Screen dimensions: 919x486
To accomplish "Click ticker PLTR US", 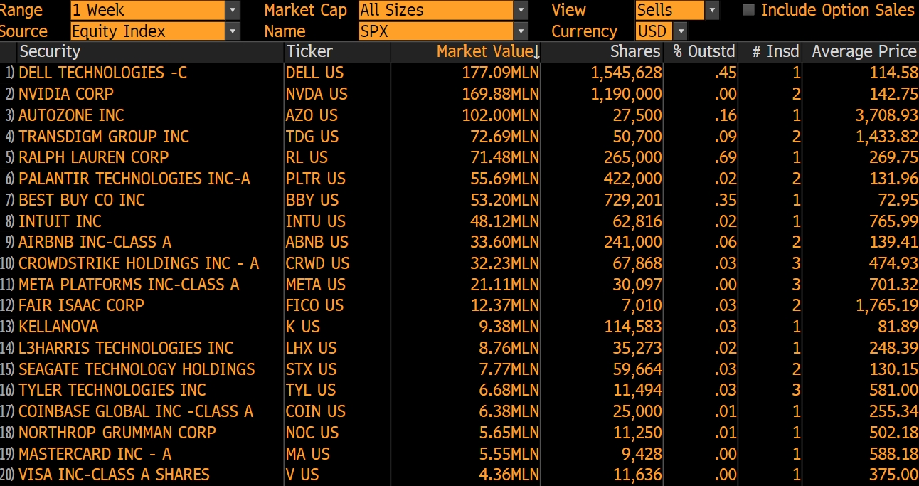I will coord(315,179).
